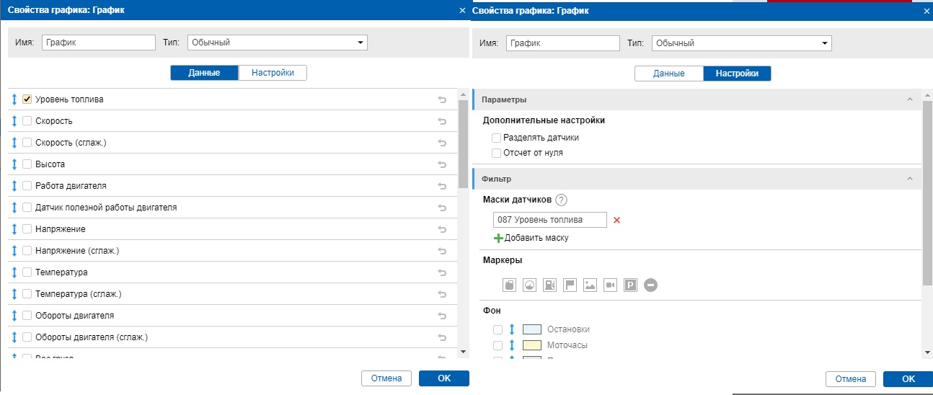Enable the Отсчет от нуля checkbox

click(496, 153)
